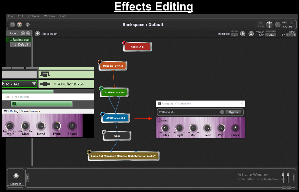Adjust the output channel 2 fader
Viewport: 299px width, 192px height.
point(288,175)
